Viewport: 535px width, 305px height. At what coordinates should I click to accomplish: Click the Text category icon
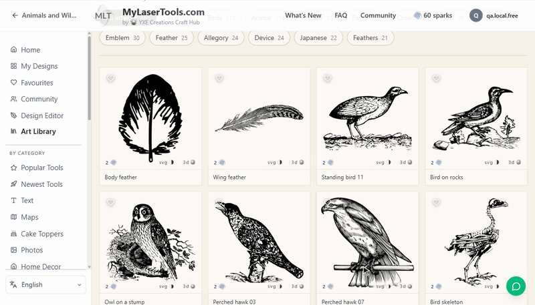[13, 200]
